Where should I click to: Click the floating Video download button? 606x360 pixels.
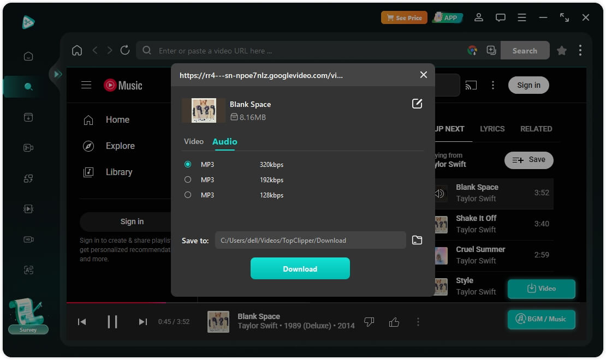[542, 289]
